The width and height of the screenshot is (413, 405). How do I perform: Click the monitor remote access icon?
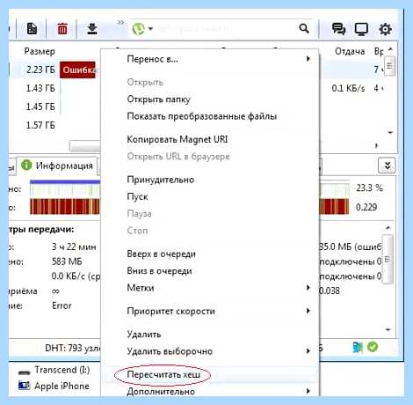coord(361,29)
